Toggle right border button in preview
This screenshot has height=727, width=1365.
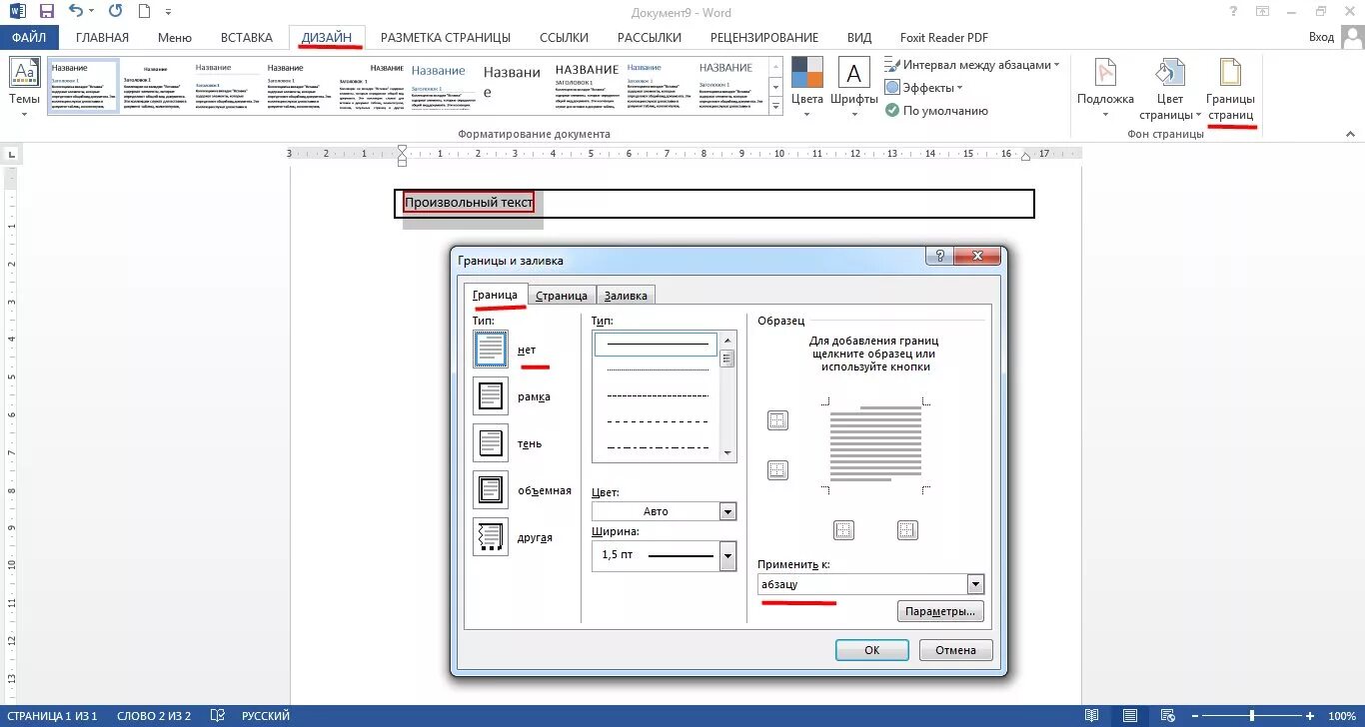907,530
